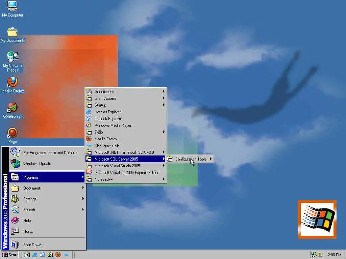Click the 2:09 PM taskbar clock
346x259 pixels.
(x=334, y=255)
